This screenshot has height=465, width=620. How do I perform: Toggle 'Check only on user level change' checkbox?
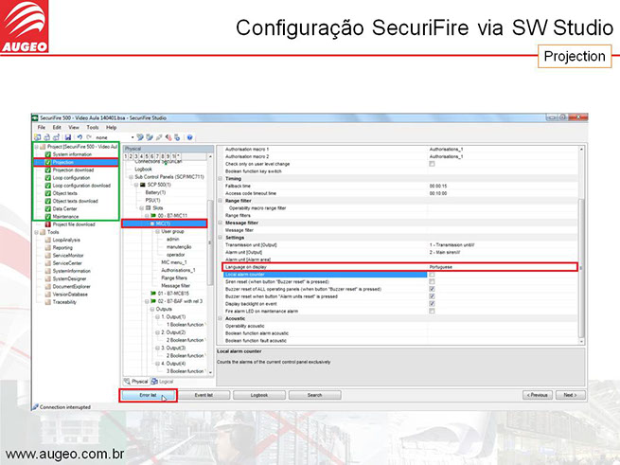pos(432,164)
